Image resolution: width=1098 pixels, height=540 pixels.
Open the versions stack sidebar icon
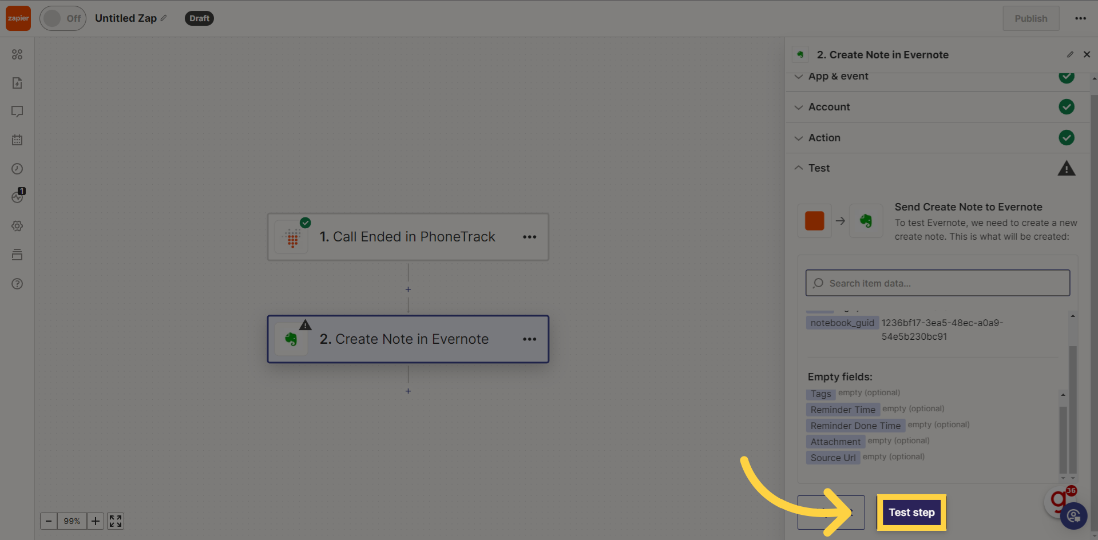17,255
